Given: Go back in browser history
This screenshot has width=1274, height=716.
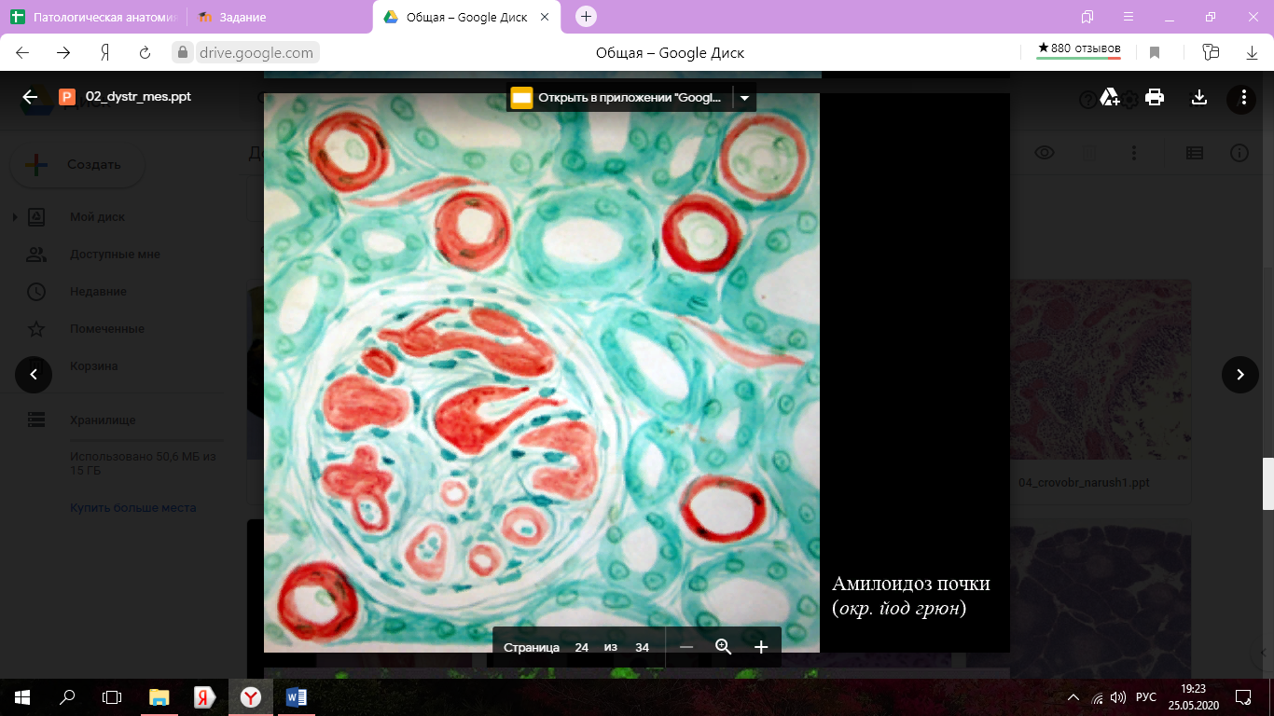Looking at the screenshot, I should click(x=24, y=53).
